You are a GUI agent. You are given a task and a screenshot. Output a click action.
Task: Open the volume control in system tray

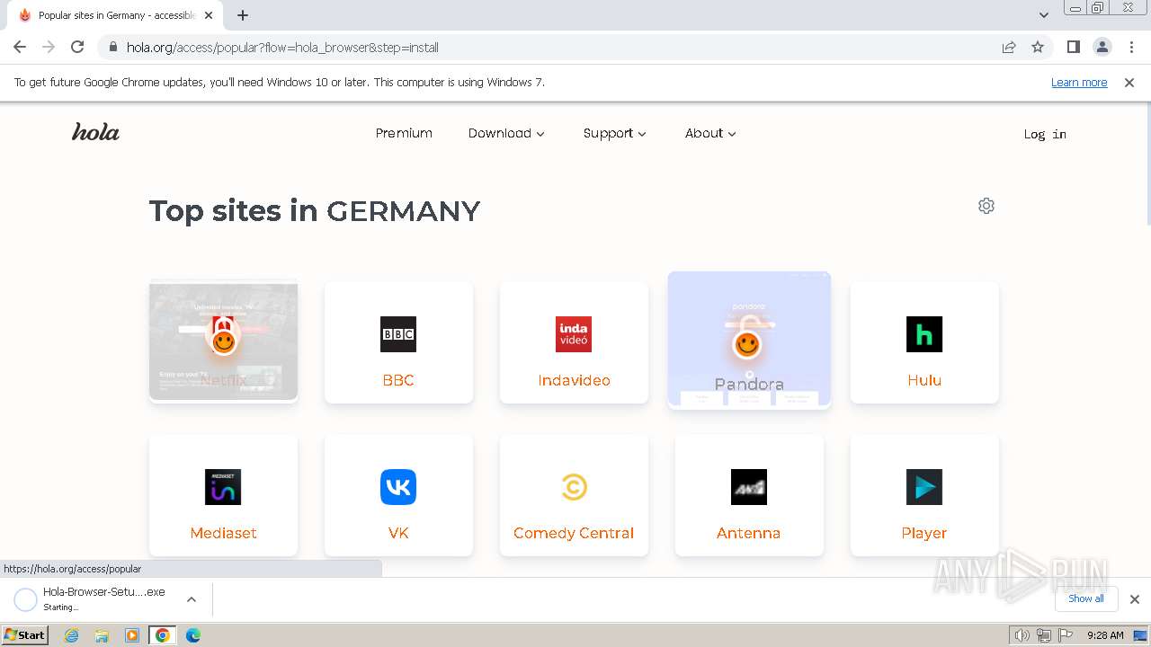(x=1022, y=635)
